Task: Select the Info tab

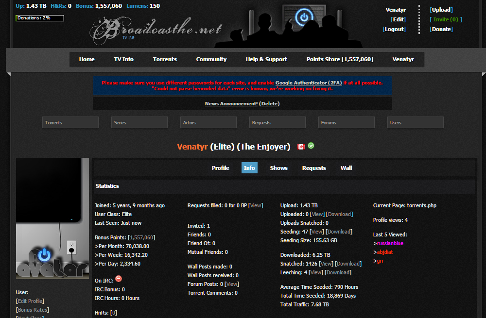Action: tap(249, 168)
